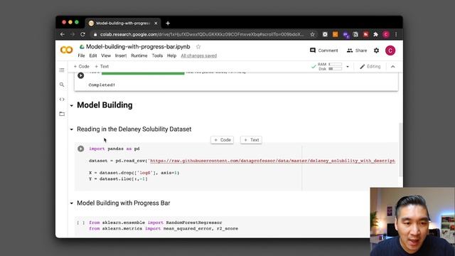Open the Edit menu
This screenshot has width=455, height=256.
pyautogui.click(x=93, y=55)
